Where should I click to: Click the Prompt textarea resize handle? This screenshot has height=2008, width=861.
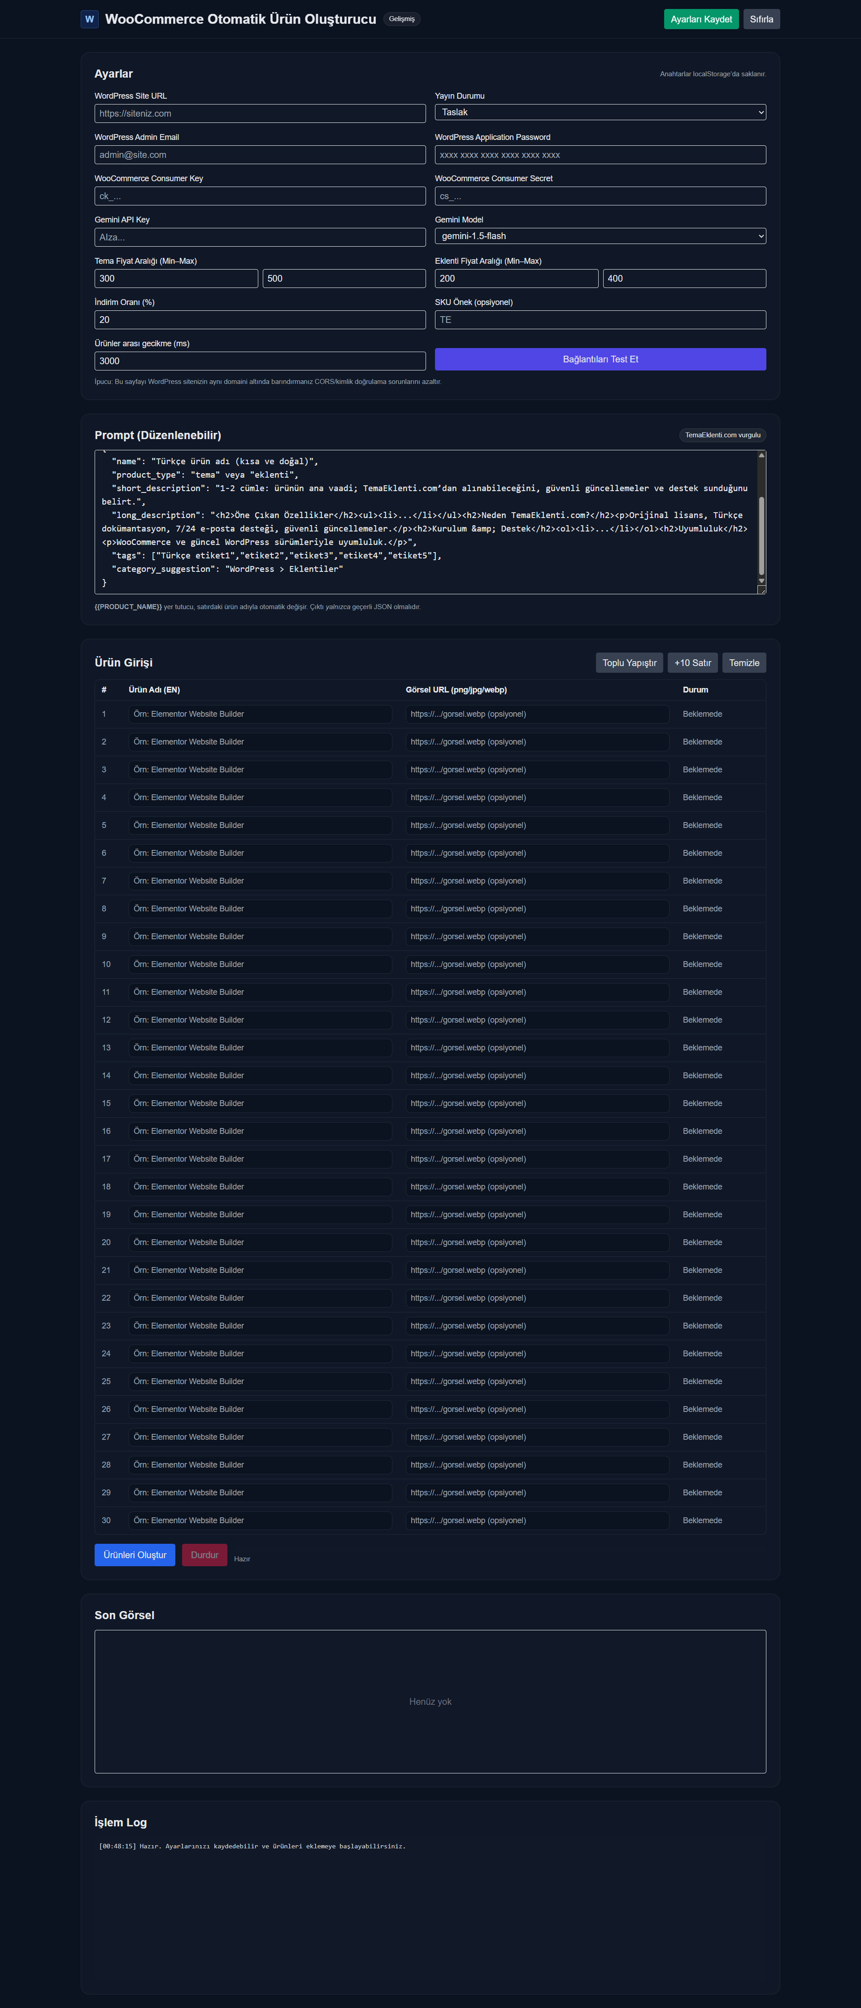coord(761,590)
